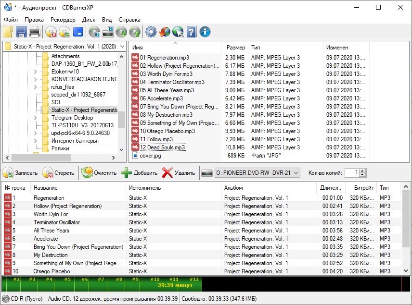The image size is (412, 305).
Task: Click the CDBurnerXP app icon in the title bar
Action: coord(8,7)
